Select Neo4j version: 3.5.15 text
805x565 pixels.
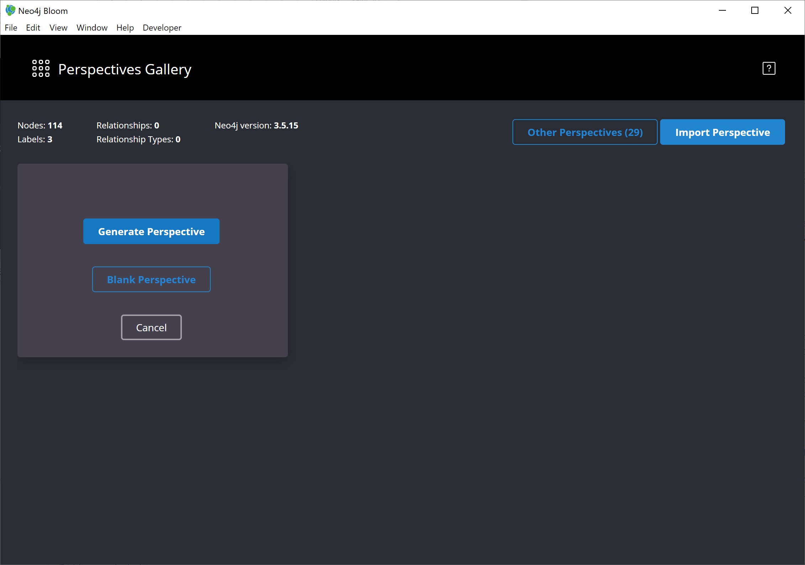click(x=256, y=126)
